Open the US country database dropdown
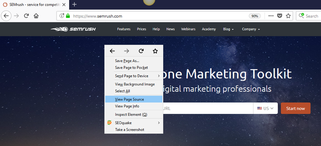321x146 pixels. click(265, 108)
